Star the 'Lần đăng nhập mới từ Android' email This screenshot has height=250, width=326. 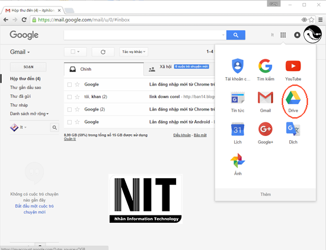tap(77, 122)
